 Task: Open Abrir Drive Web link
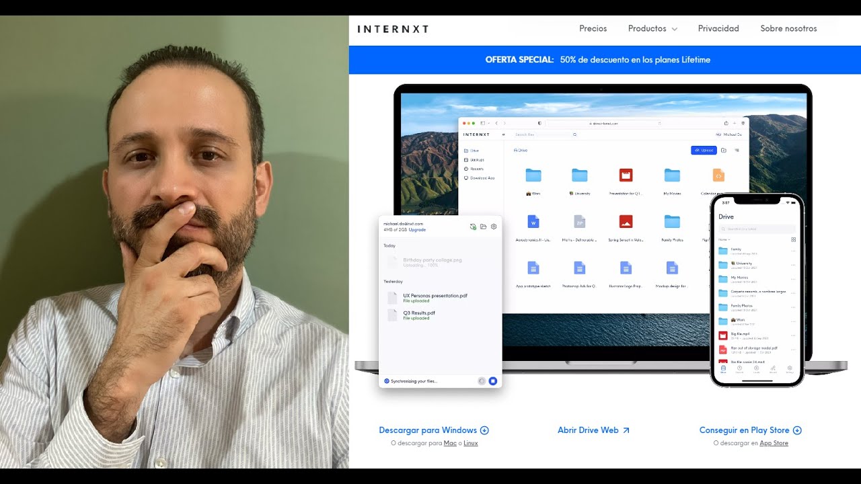(x=593, y=430)
